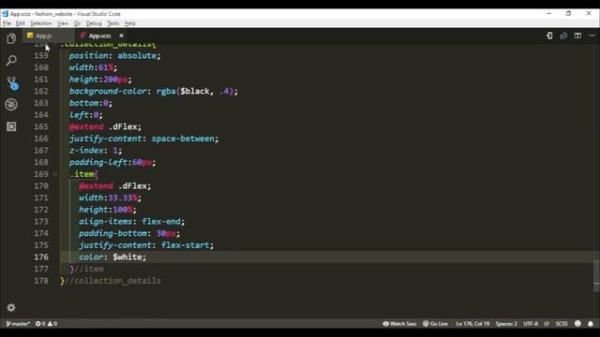Open the editor More Actions ellipsis menu
The image size is (600, 337).
[x=592, y=36]
